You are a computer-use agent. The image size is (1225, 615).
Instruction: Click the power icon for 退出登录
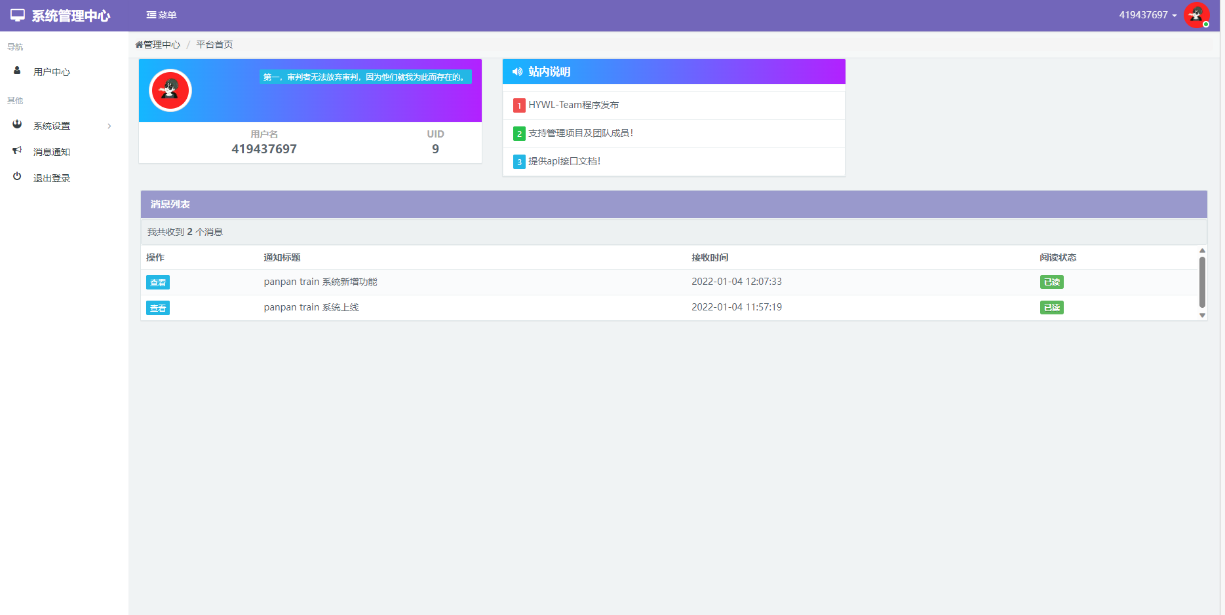pyautogui.click(x=17, y=177)
